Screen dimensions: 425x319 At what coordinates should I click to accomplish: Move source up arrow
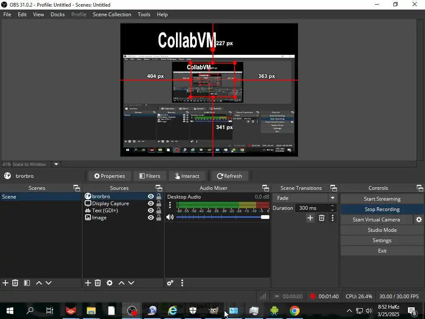[122, 283]
